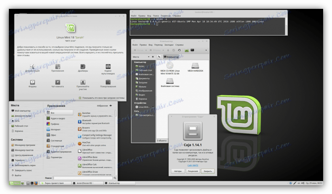Click Завершить сеанс in the menu
This screenshot has width=332, height=194.
(21, 170)
